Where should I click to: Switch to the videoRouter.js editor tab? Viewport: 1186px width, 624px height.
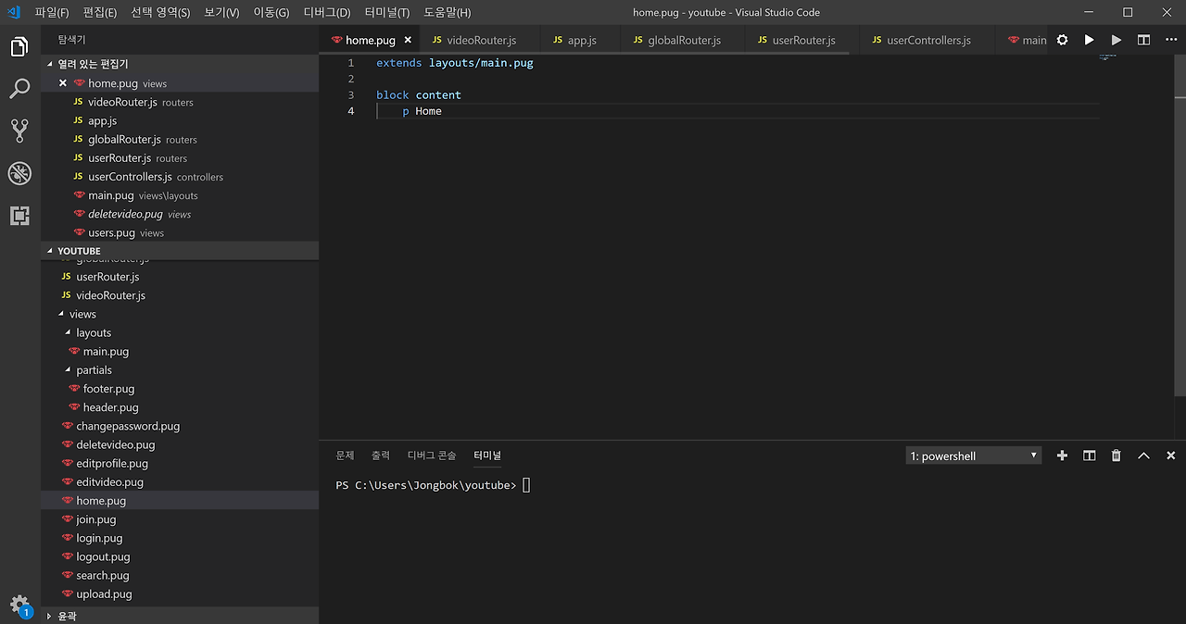tap(479, 40)
